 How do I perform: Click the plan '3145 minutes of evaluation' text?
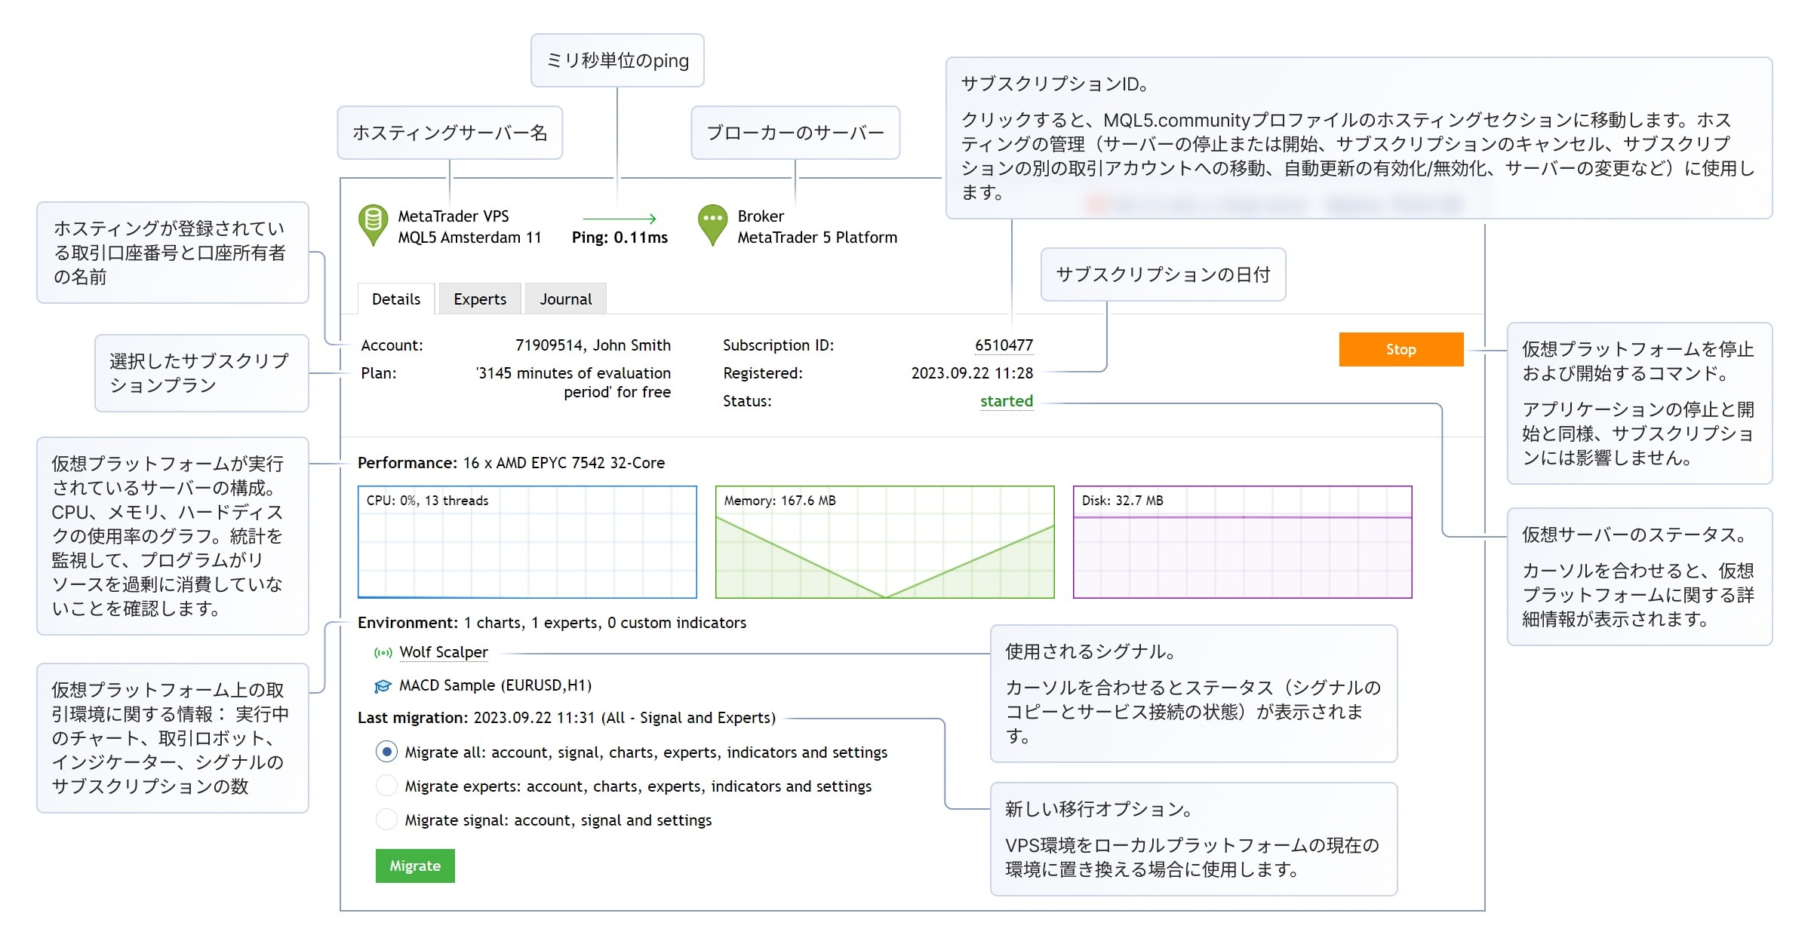573,382
